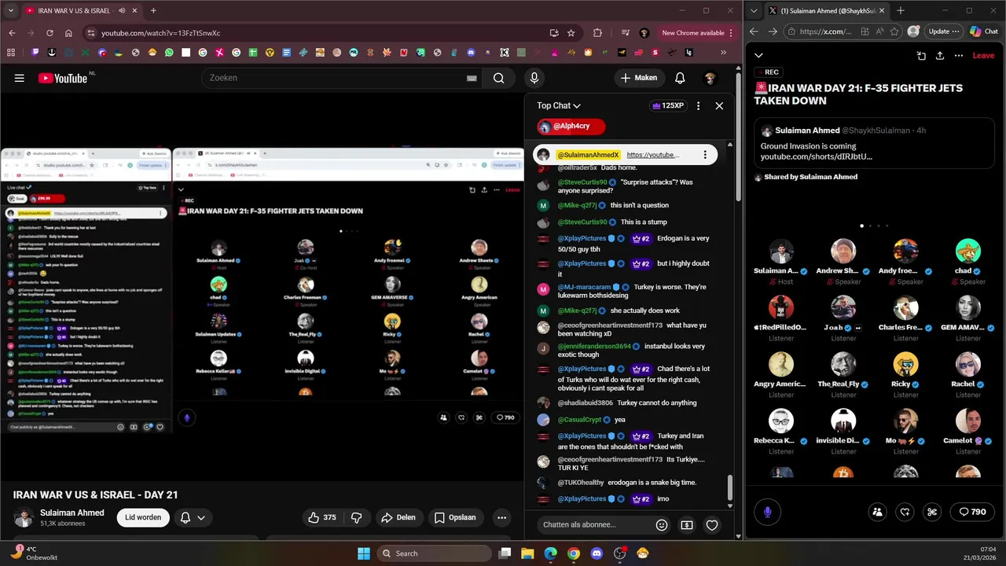Click YouTube live chat scrollbar thumb
Image resolution: width=1006 pixels, height=566 pixels.
pyautogui.click(x=730, y=487)
